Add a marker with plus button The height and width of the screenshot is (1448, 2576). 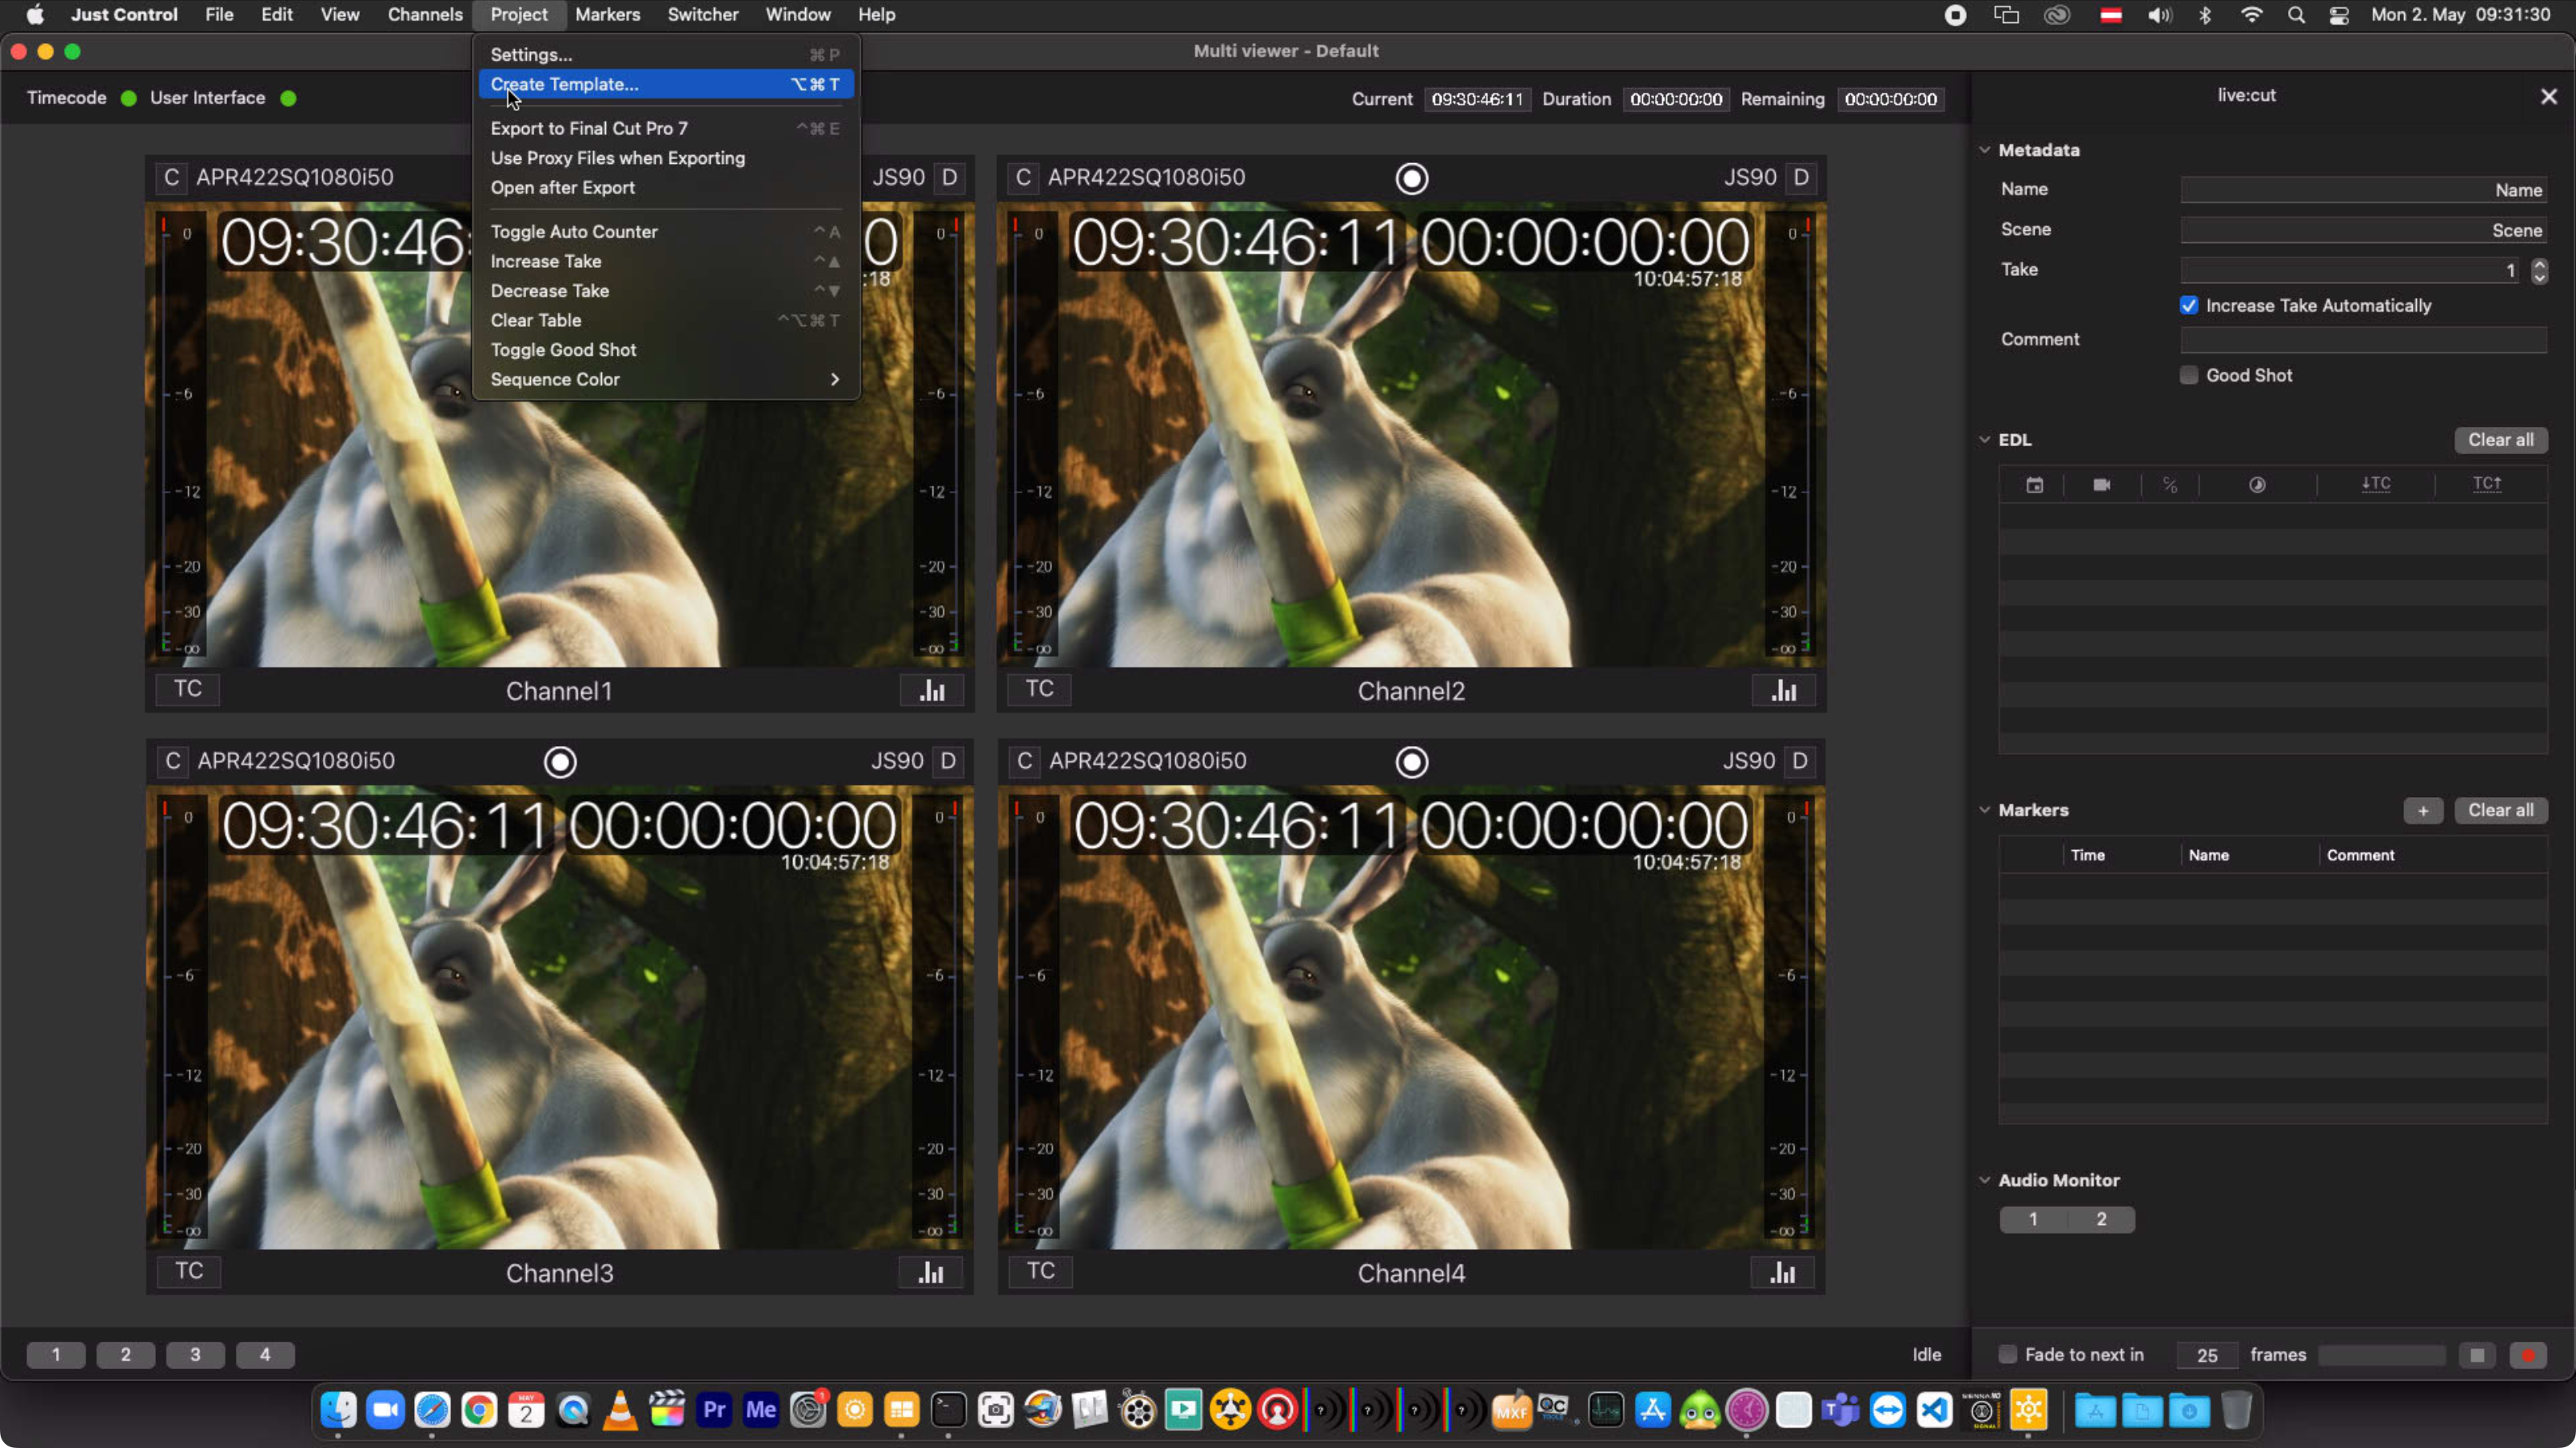2423,810
